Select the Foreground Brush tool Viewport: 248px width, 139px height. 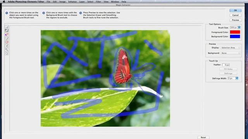coord(7,27)
